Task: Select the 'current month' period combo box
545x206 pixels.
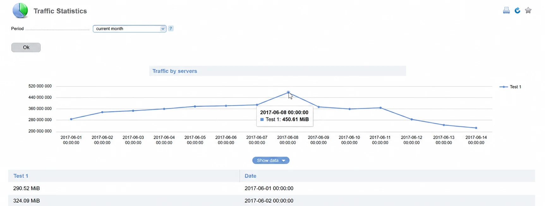Action: coord(130,29)
